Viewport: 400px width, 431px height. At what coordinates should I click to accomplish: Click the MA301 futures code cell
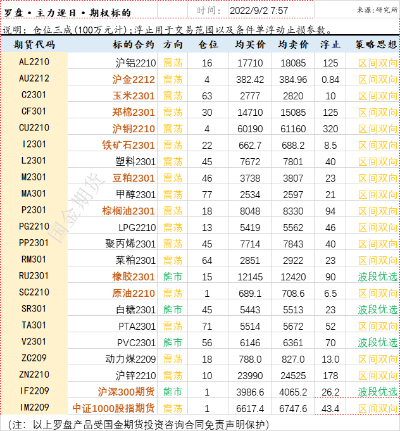(x=34, y=194)
